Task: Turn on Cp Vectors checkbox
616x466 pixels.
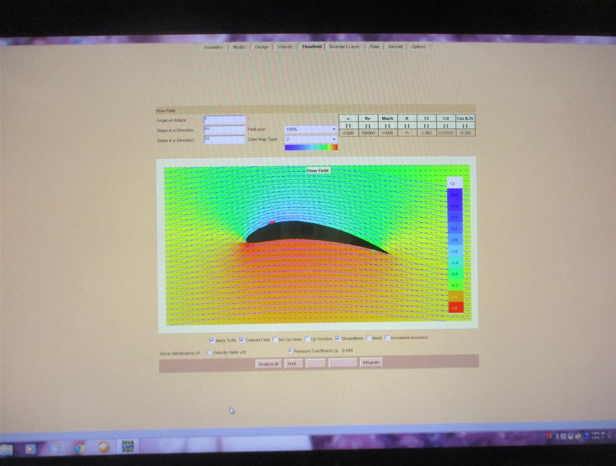Action: pos(307,339)
